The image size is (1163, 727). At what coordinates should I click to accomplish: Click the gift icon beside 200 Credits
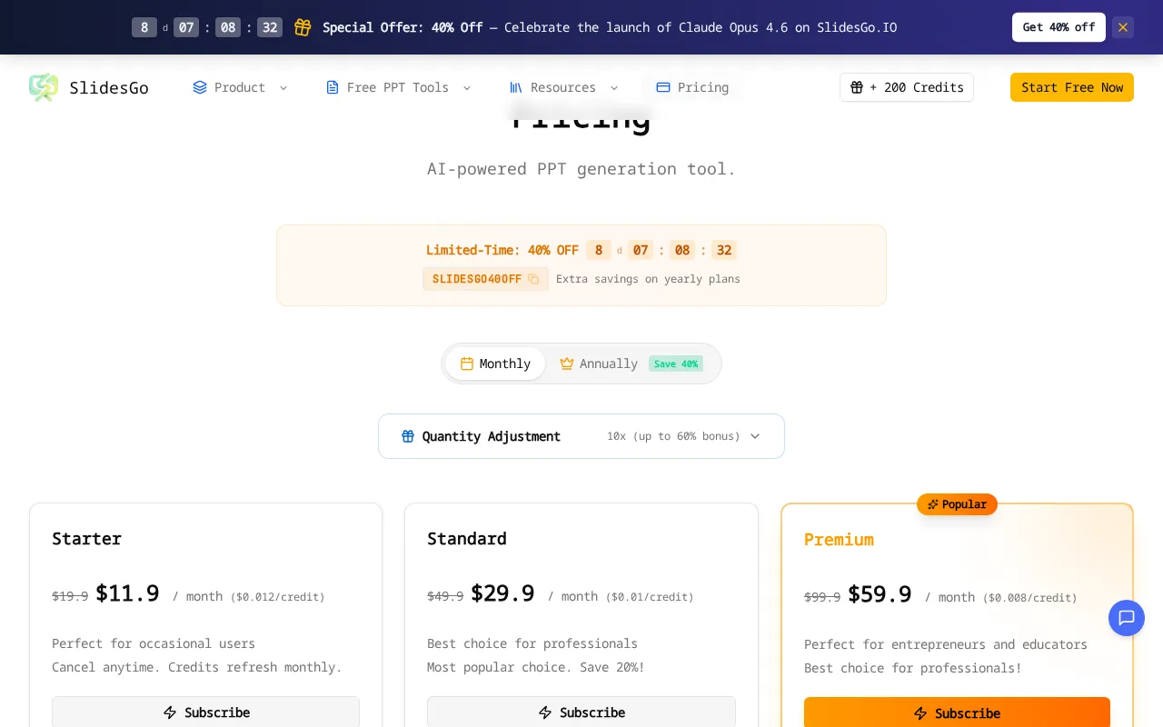[857, 87]
